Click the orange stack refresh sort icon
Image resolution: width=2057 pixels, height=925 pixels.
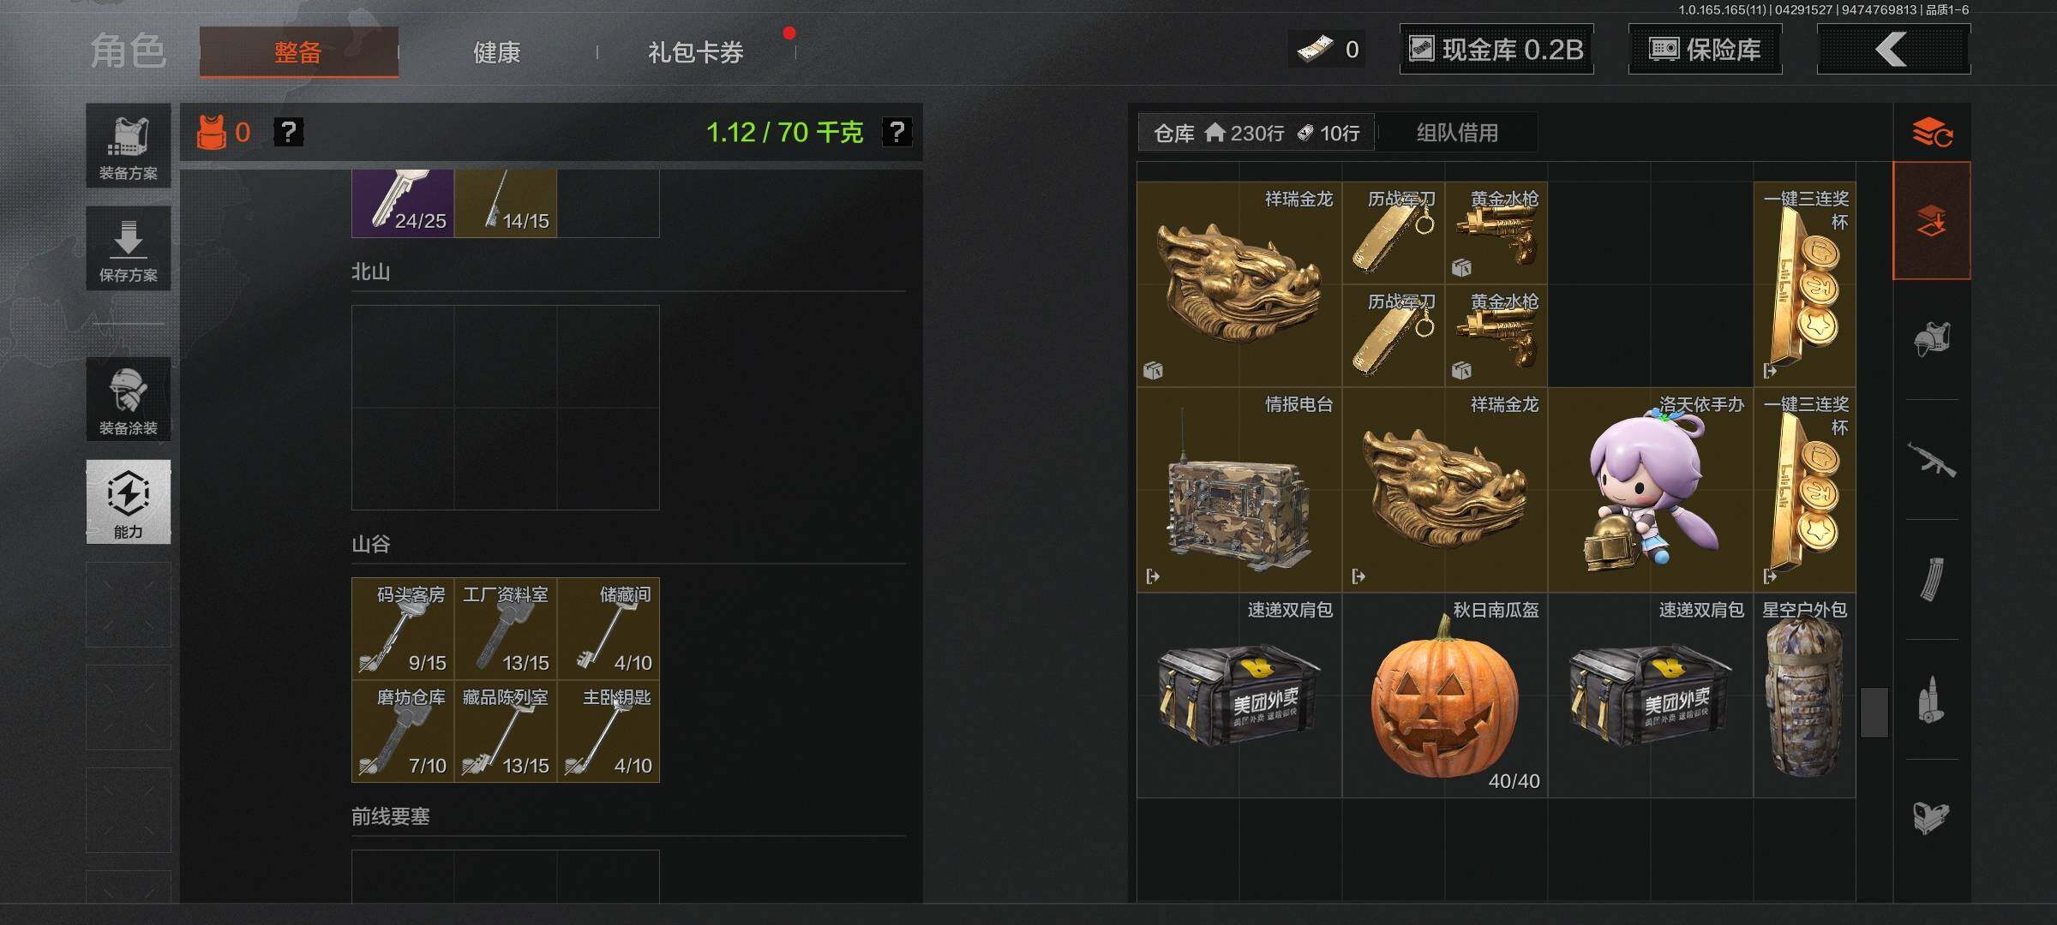pyautogui.click(x=1932, y=133)
